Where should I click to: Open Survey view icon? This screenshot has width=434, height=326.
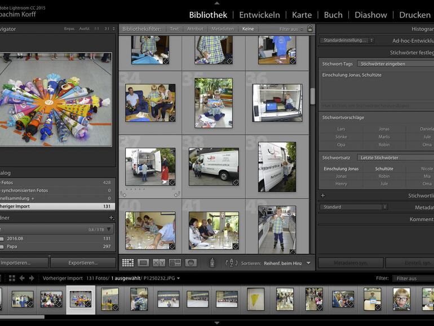(175, 263)
